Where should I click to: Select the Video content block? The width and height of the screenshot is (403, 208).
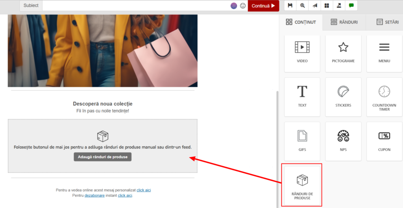302,53
